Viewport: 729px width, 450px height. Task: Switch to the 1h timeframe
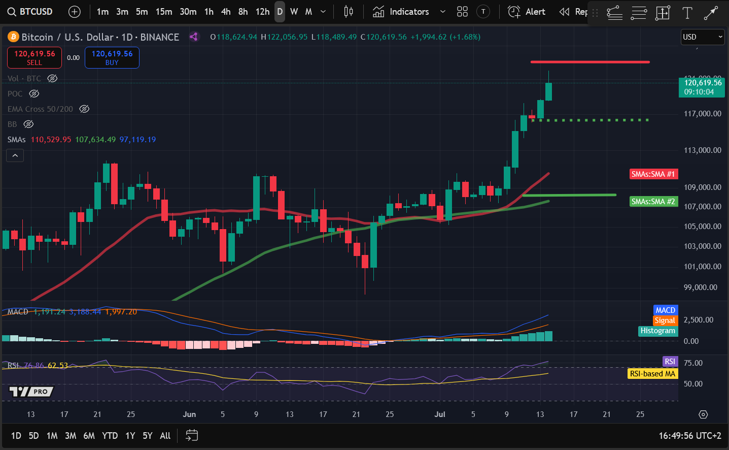pyautogui.click(x=209, y=12)
